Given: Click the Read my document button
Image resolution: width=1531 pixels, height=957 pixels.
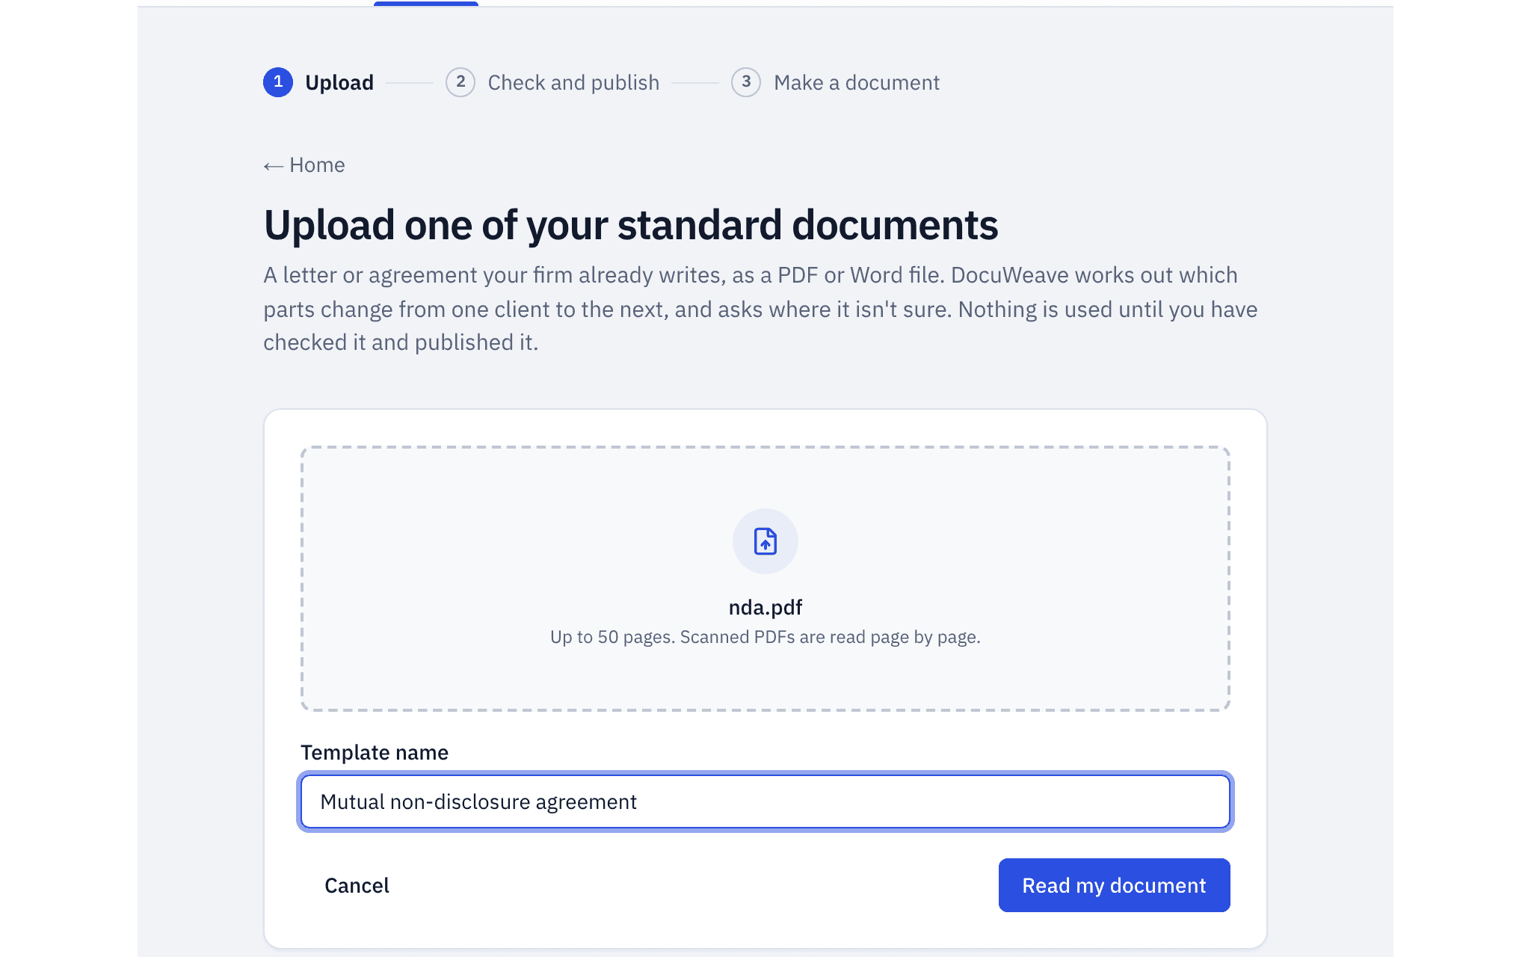Looking at the screenshot, I should point(1114,885).
